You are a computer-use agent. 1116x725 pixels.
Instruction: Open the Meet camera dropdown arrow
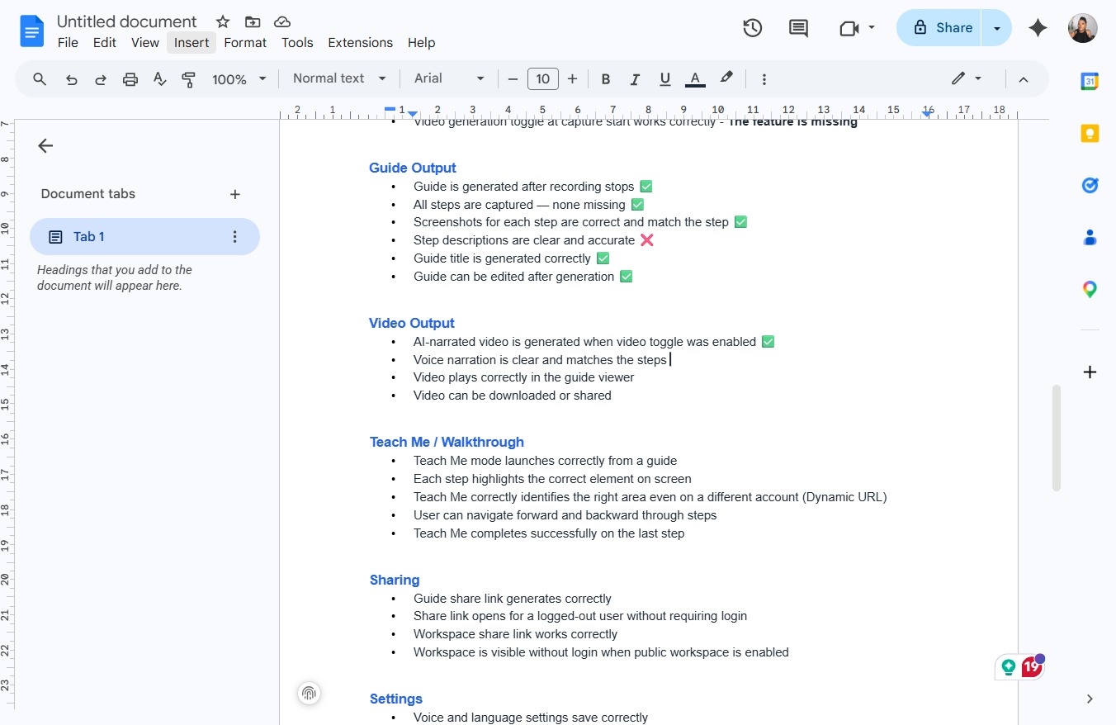pos(872,28)
